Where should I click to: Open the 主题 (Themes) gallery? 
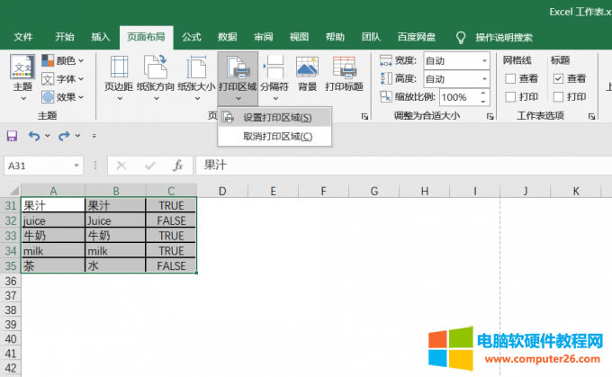coord(22,76)
